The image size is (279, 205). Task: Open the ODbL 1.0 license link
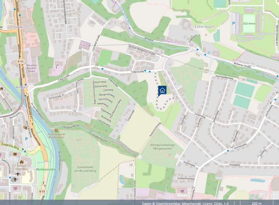click(221, 203)
